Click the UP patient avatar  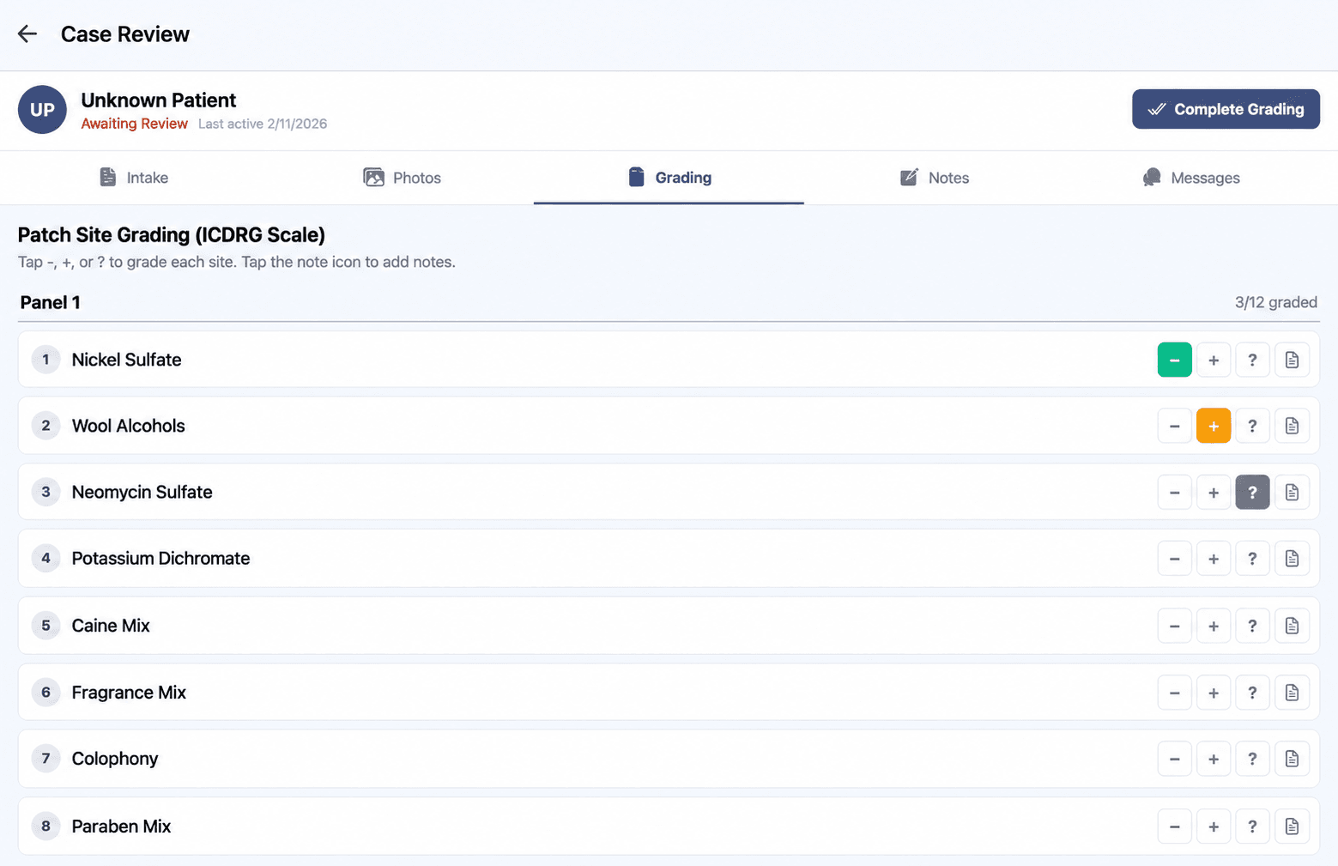coord(42,110)
